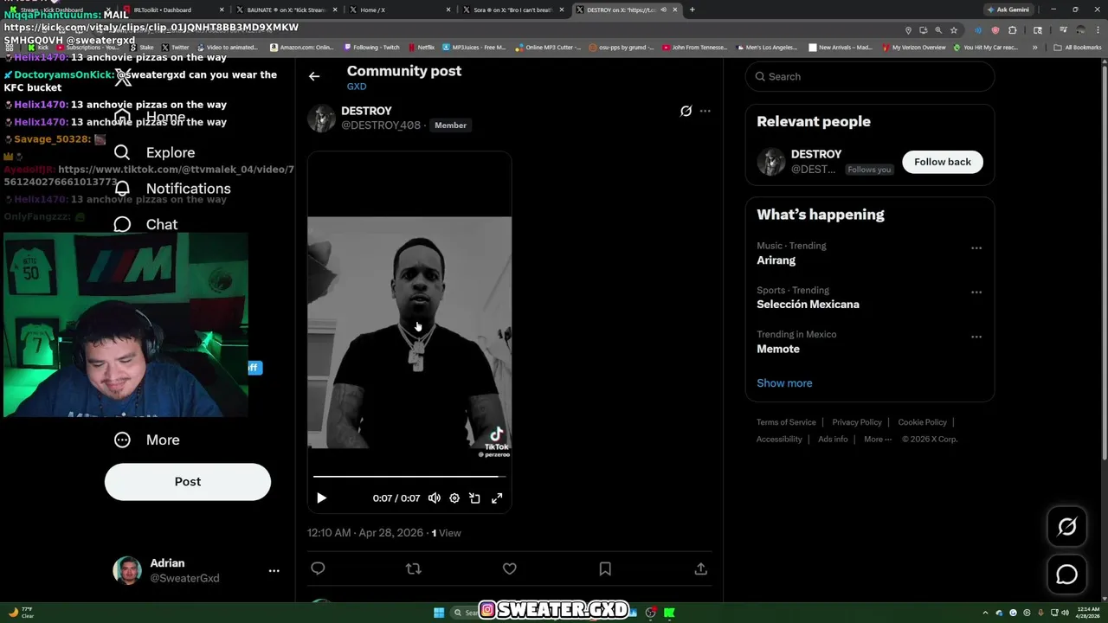
Task: Open the Memote trending topic
Action: 778,349
